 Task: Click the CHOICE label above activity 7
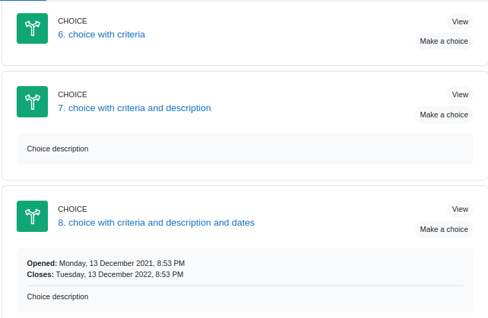72,94
